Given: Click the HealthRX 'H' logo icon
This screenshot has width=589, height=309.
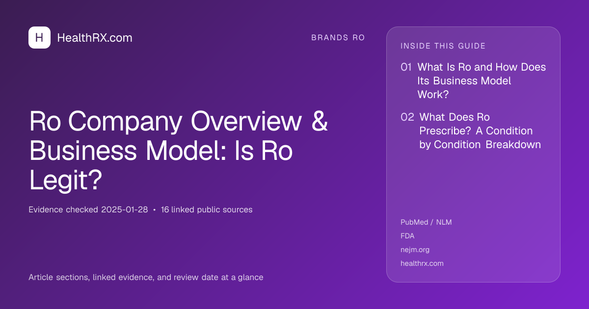Looking at the screenshot, I should 39,38.
